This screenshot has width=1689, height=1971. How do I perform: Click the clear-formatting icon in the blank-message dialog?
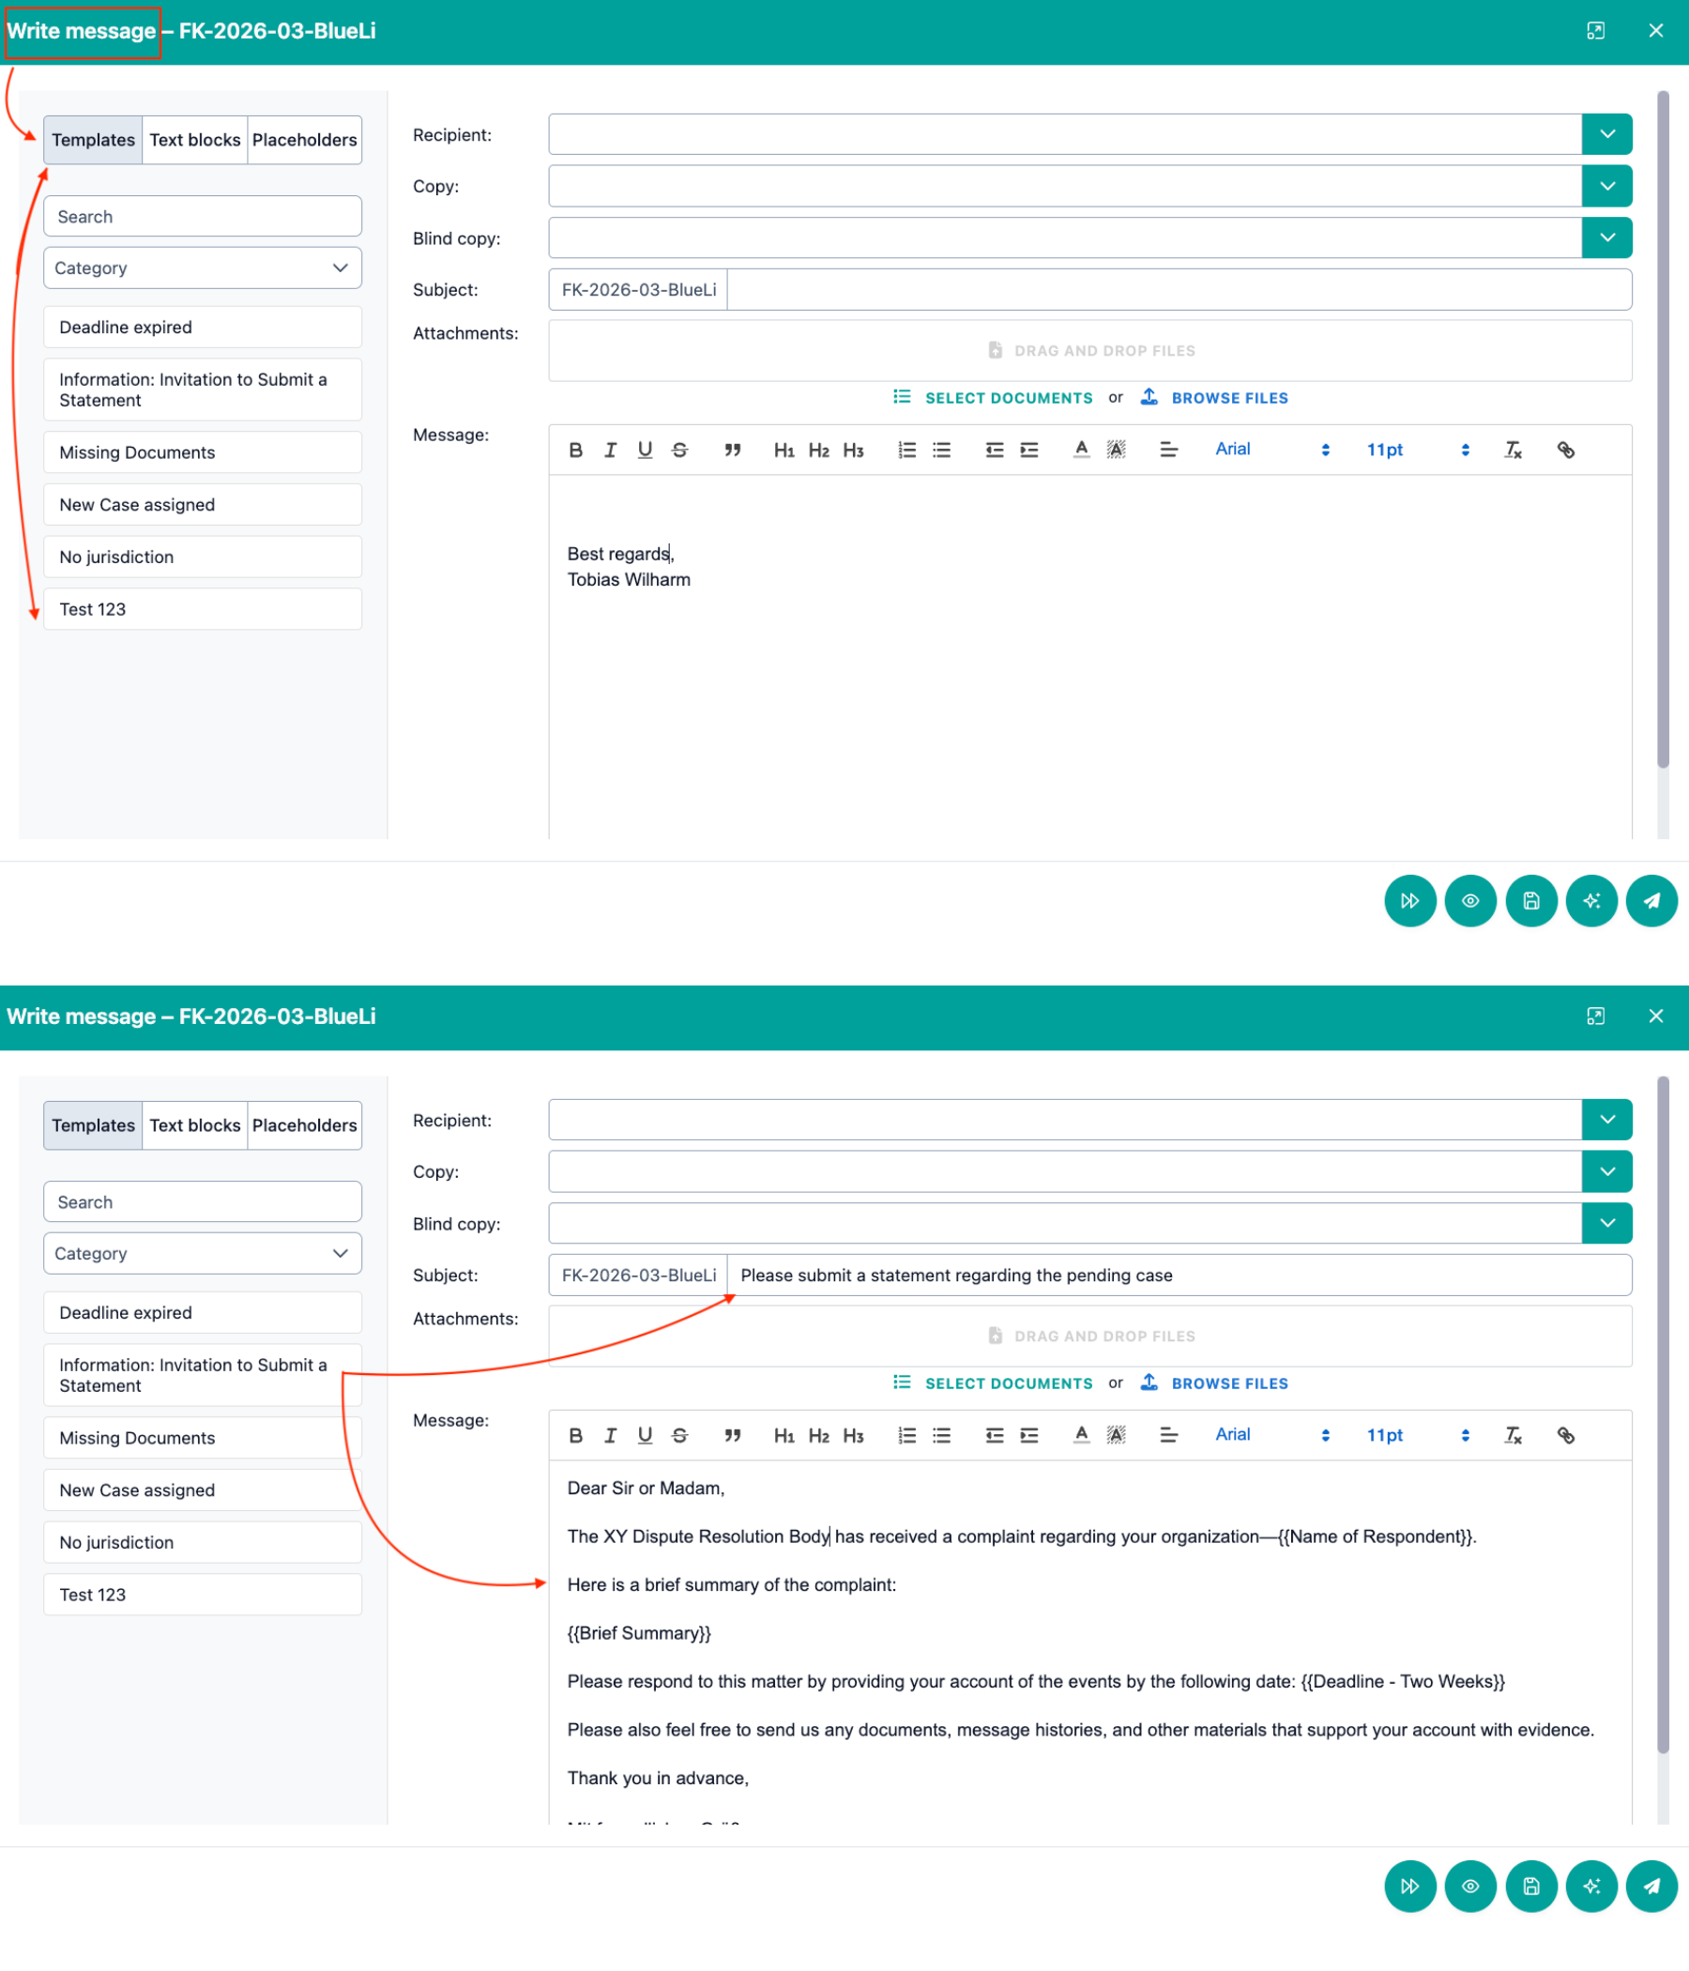(x=1513, y=450)
